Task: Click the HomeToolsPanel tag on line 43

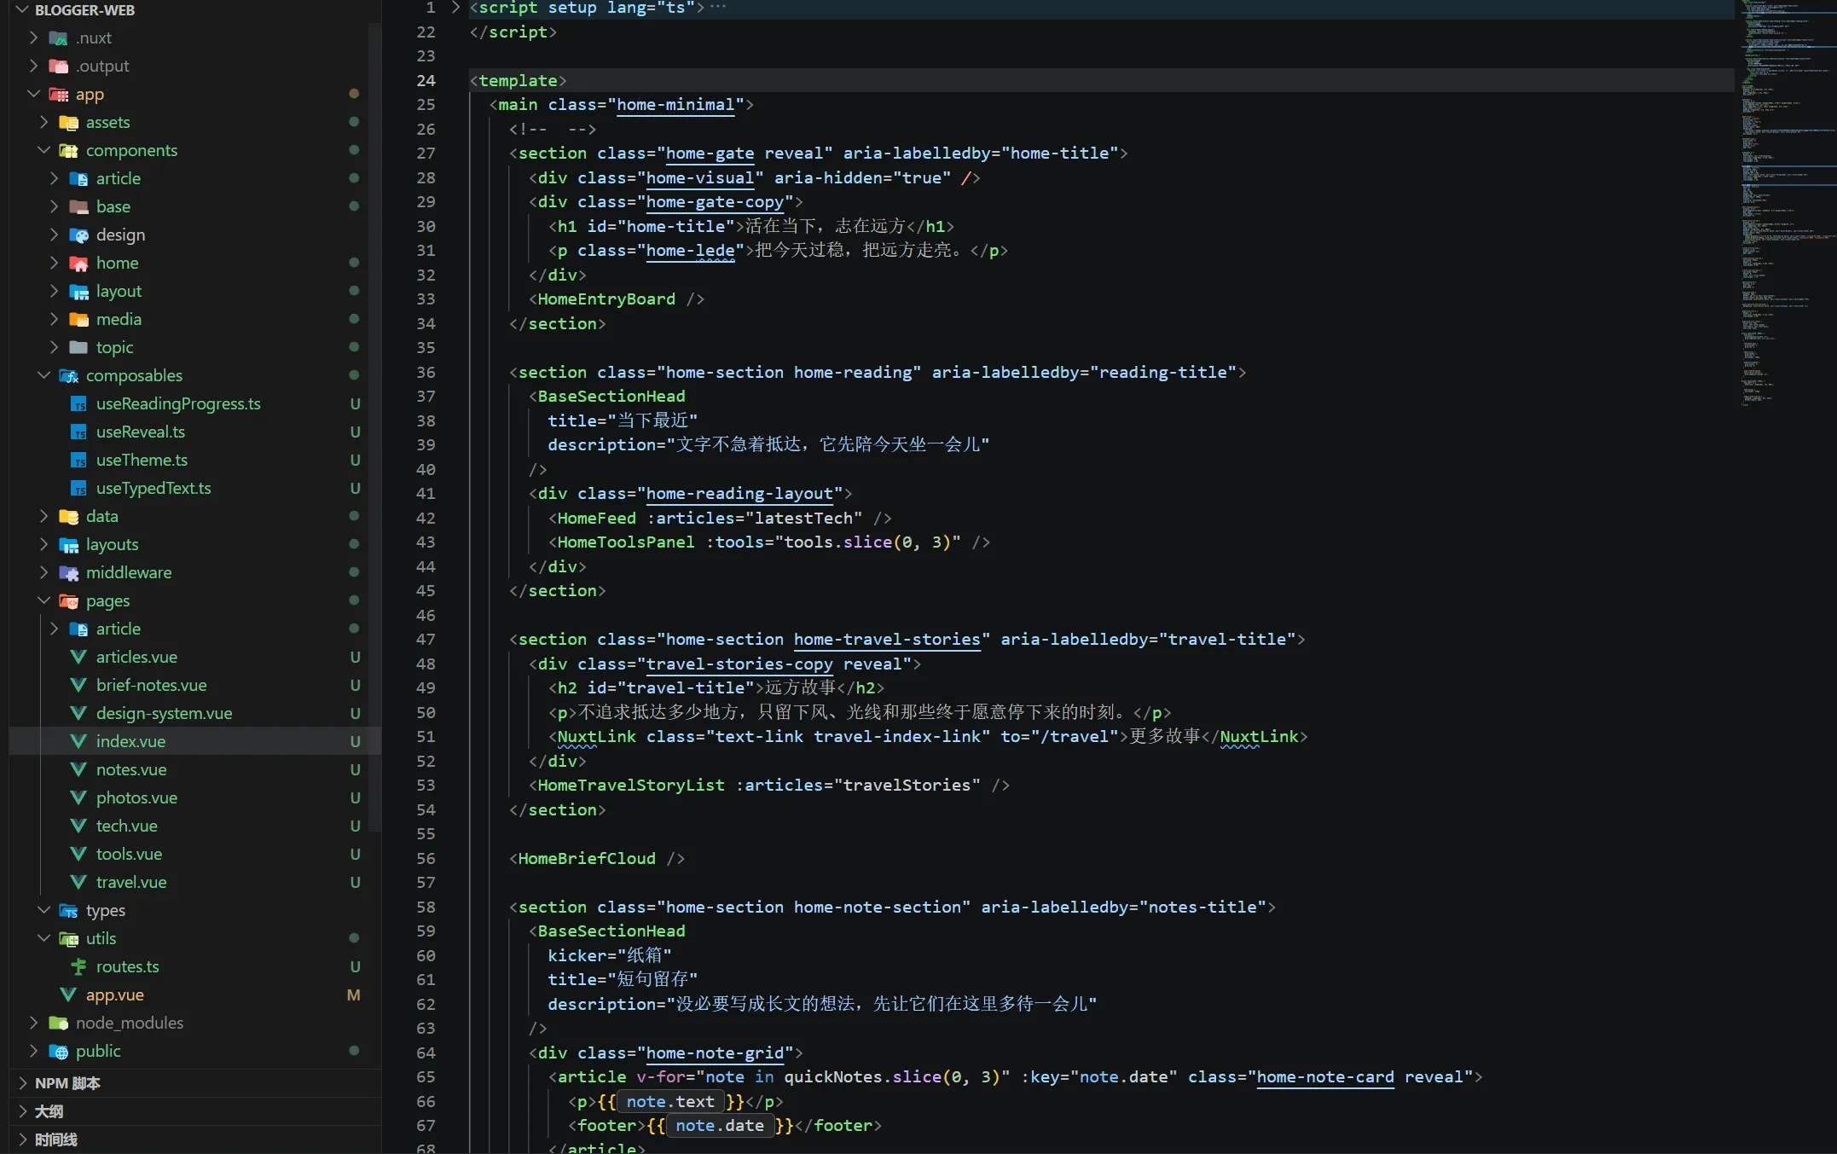Action: [x=626, y=542]
